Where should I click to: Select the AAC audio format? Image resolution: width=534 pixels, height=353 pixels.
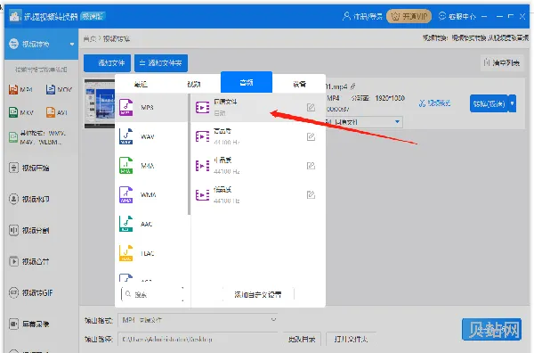coord(151,224)
